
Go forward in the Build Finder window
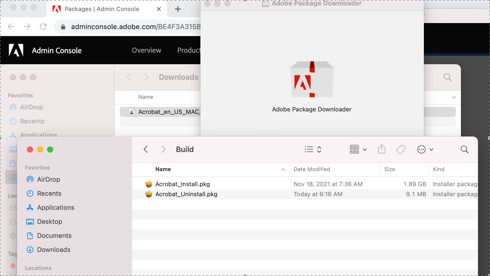[x=163, y=150]
